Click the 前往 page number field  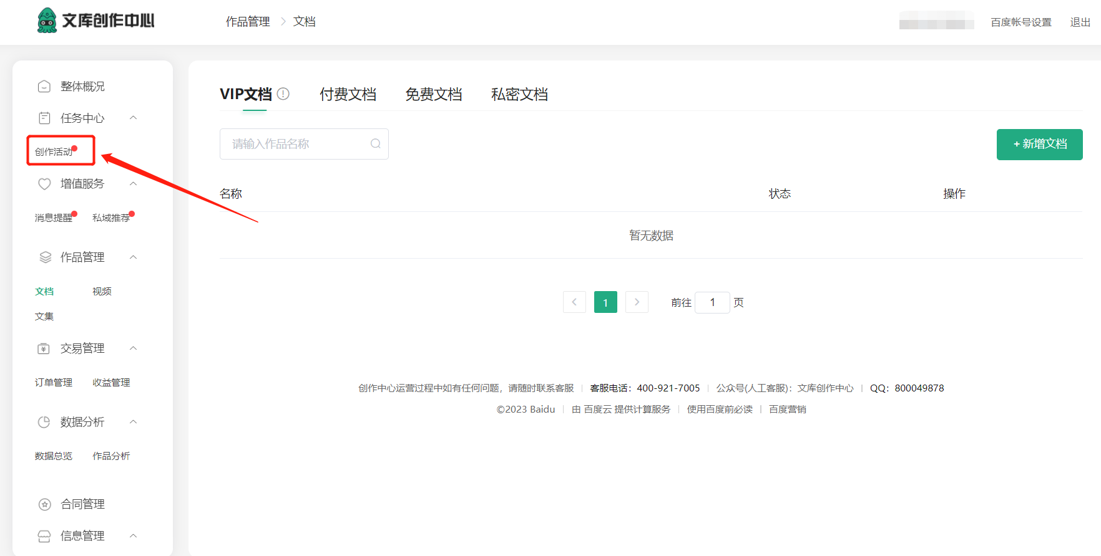click(x=712, y=302)
